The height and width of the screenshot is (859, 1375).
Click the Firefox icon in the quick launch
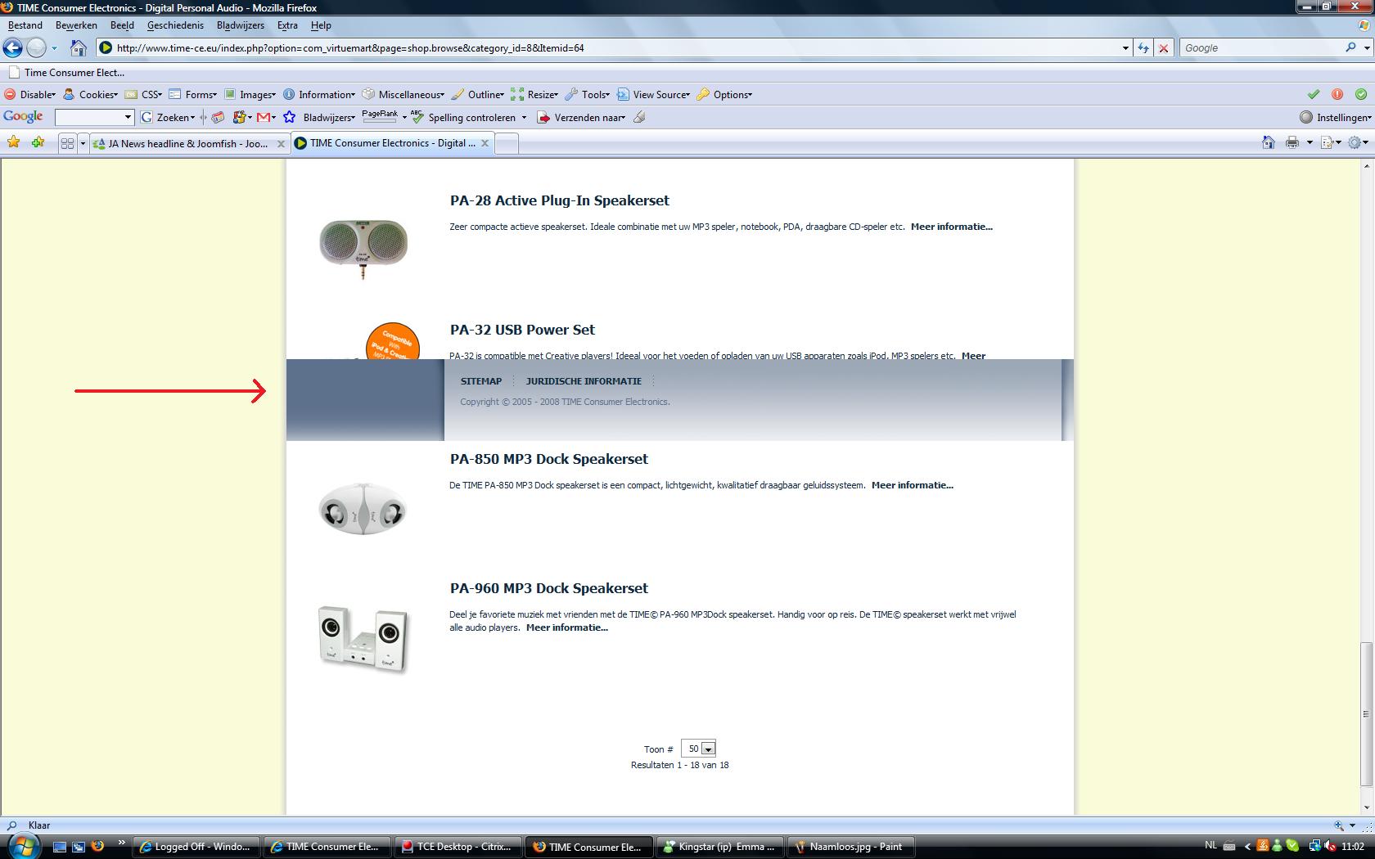point(97,846)
